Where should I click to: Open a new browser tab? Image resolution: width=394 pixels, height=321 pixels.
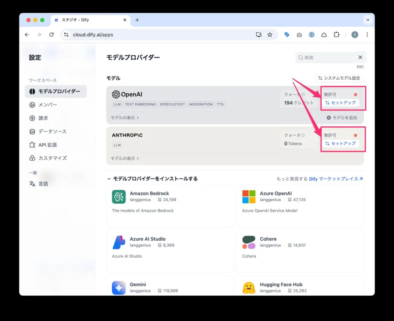137,20
